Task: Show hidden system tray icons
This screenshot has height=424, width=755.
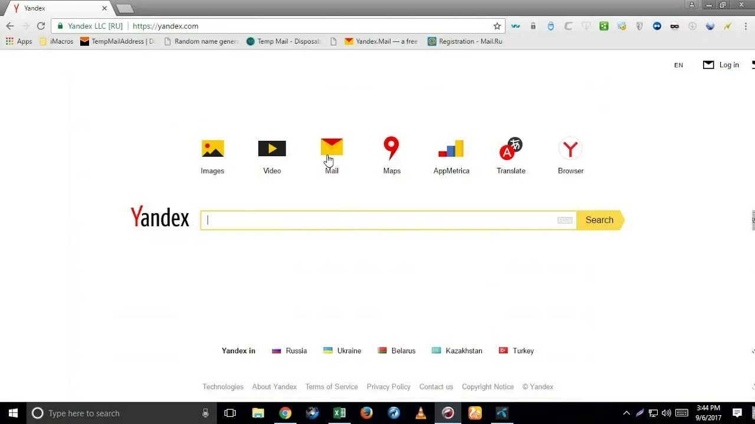Action: (626, 413)
